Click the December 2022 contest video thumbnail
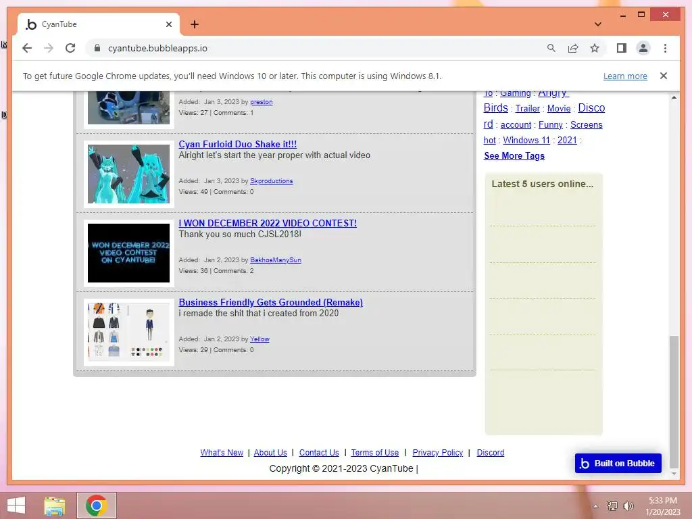Image resolution: width=692 pixels, height=519 pixels. tap(128, 253)
